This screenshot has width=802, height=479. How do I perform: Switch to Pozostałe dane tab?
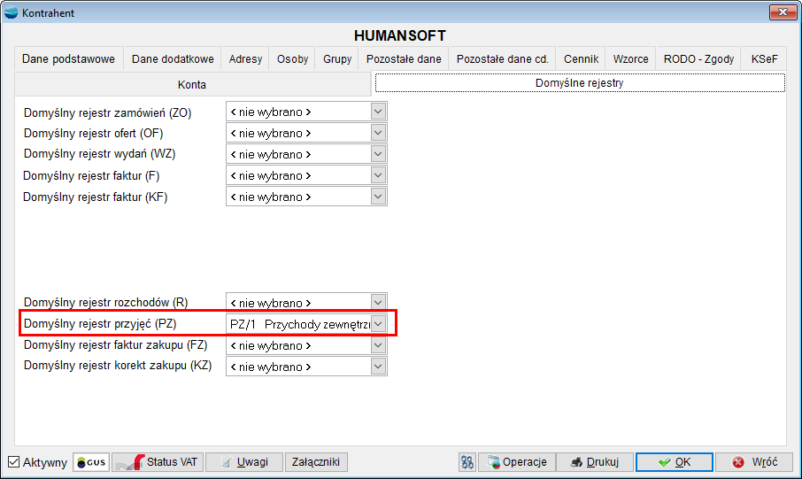pos(404,58)
